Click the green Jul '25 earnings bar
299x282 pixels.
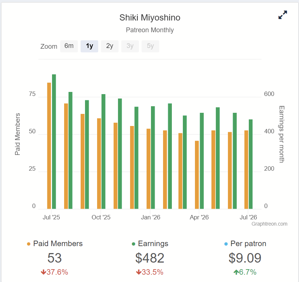(x=54, y=142)
